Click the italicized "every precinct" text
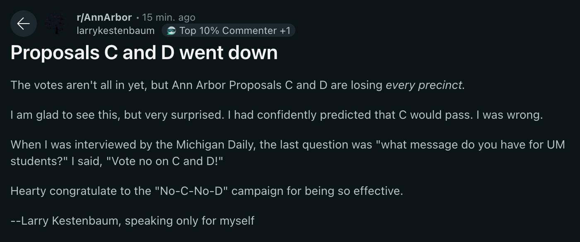 [423, 85]
